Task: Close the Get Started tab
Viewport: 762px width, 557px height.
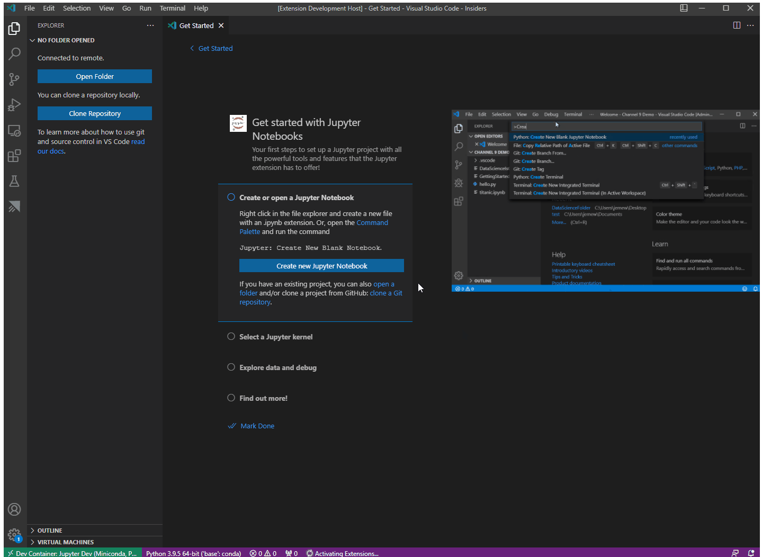Action: pos(221,25)
